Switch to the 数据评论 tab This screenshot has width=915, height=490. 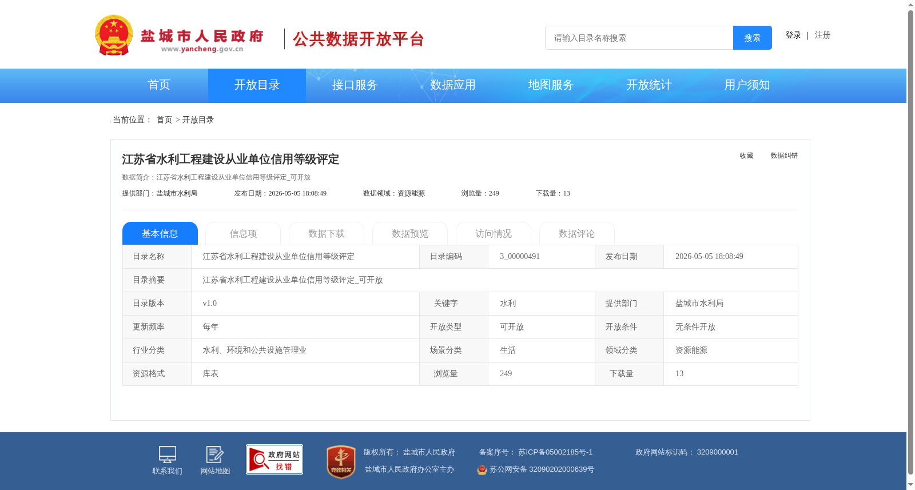click(x=577, y=233)
